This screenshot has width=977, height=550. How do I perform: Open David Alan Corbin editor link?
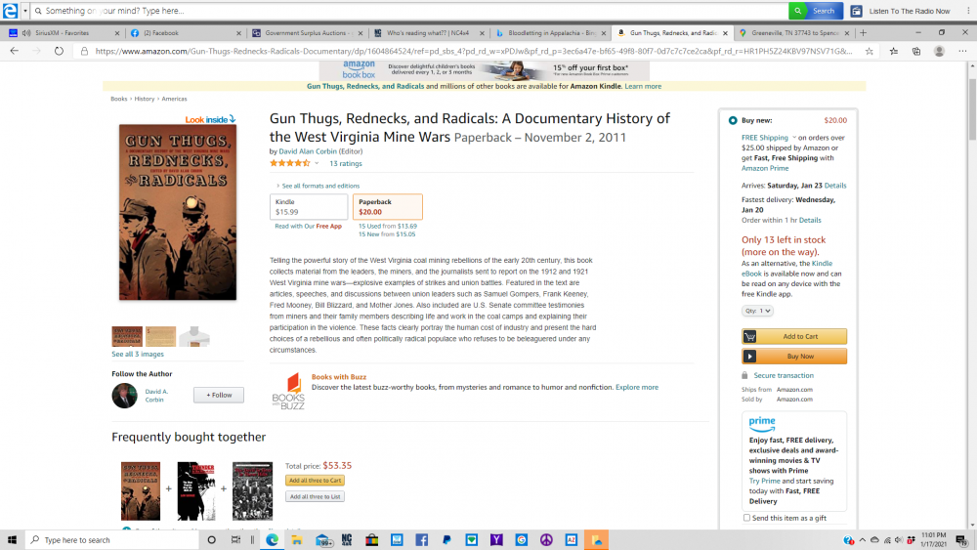308,151
